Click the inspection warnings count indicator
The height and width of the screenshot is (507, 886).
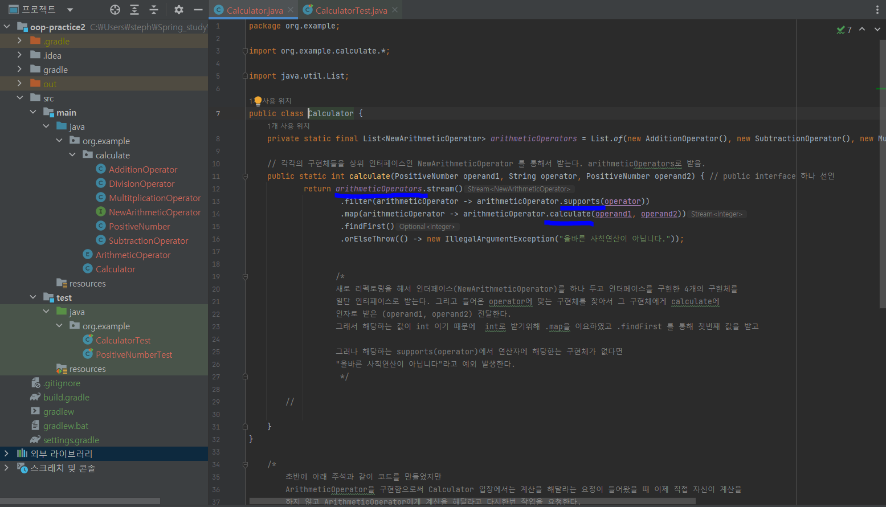[x=844, y=30]
